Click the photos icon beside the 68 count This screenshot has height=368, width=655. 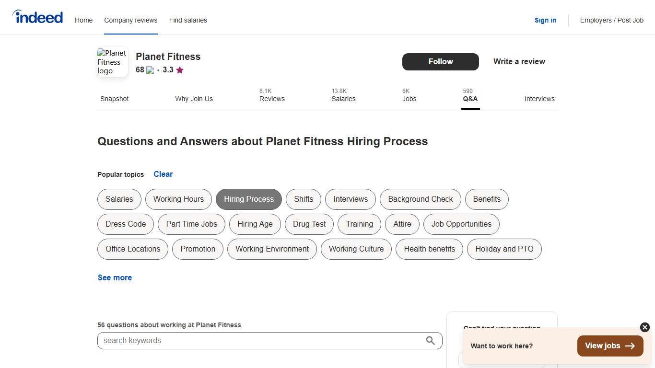[x=149, y=70]
